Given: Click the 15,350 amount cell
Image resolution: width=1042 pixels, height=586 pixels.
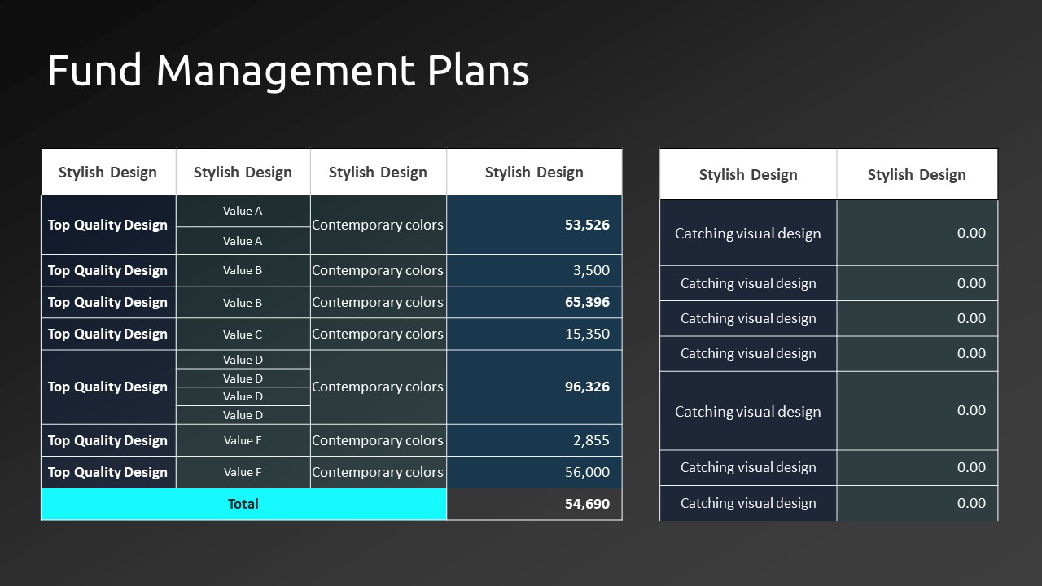Looking at the screenshot, I should point(534,334).
